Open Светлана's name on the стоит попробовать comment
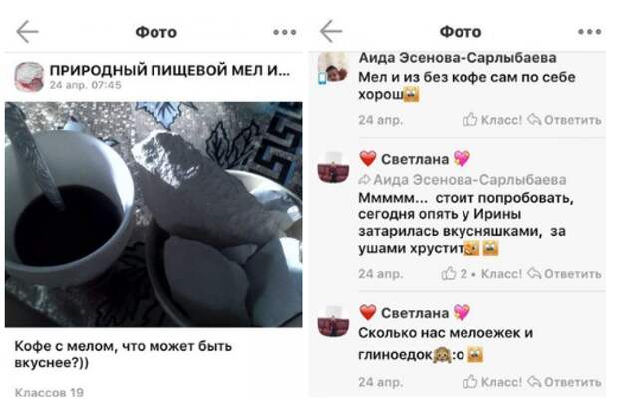 coord(415,159)
